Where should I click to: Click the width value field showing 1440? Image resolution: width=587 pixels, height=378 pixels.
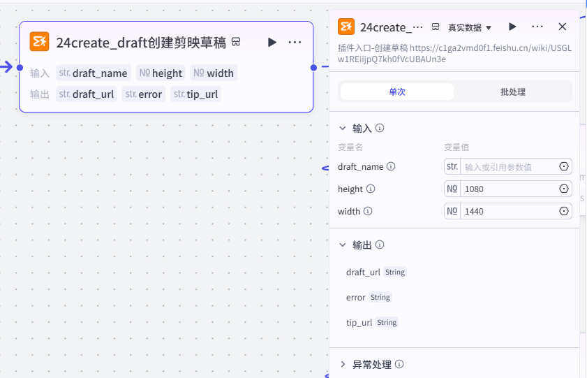click(508, 211)
